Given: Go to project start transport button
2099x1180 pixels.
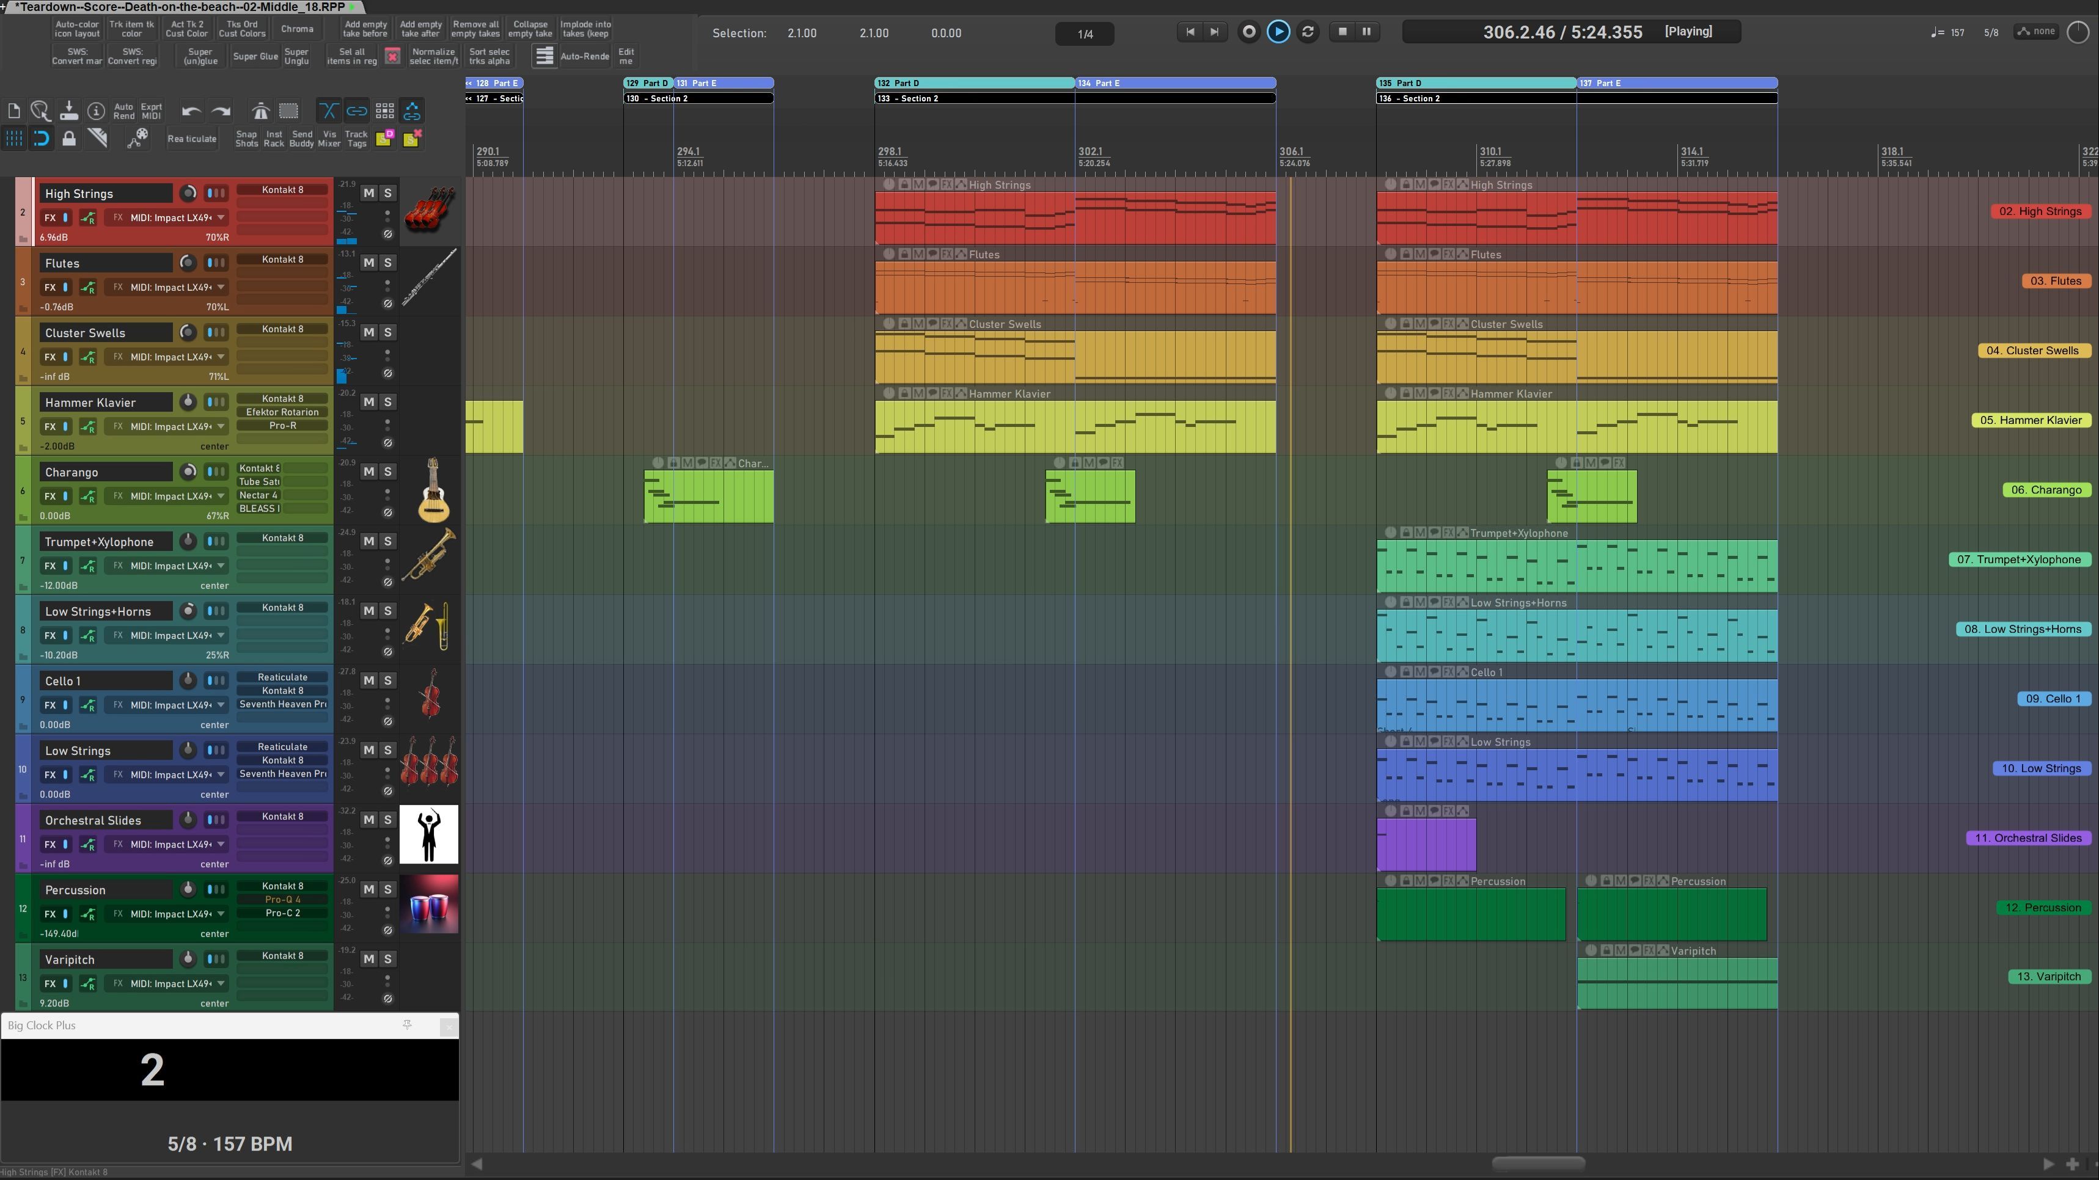Looking at the screenshot, I should (1190, 32).
